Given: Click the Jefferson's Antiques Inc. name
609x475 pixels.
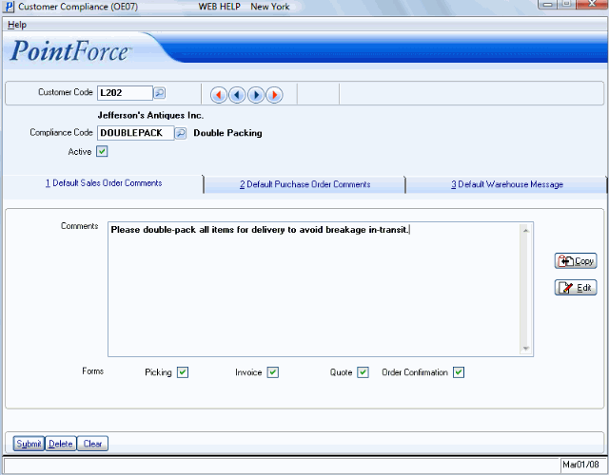Looking at the screenshot, I should click(150, 115).
